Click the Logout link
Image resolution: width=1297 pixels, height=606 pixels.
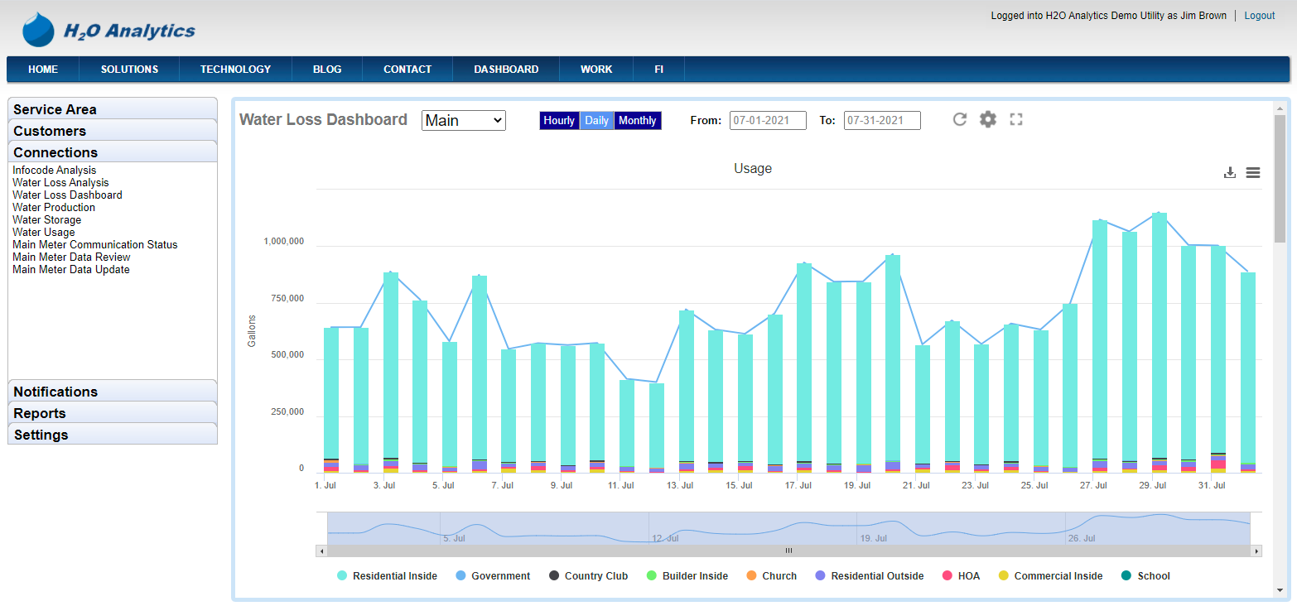(1259, 15)
